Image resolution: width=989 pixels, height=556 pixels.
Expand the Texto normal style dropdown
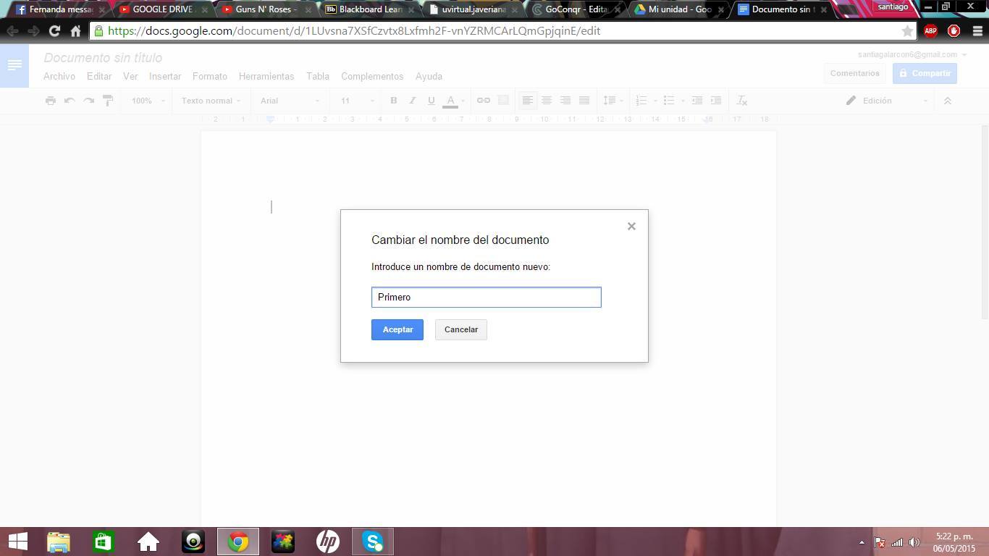[x=211, y=101]
